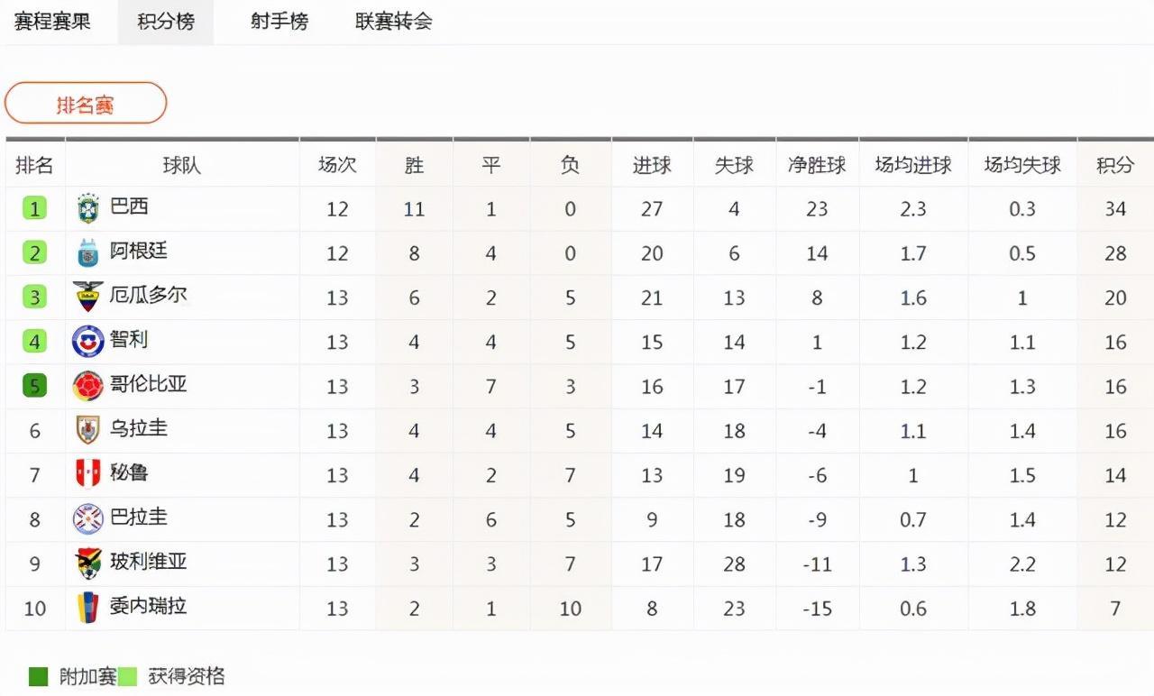
Task: Click the Bolivia team crest icon
Action: point(88,563)
